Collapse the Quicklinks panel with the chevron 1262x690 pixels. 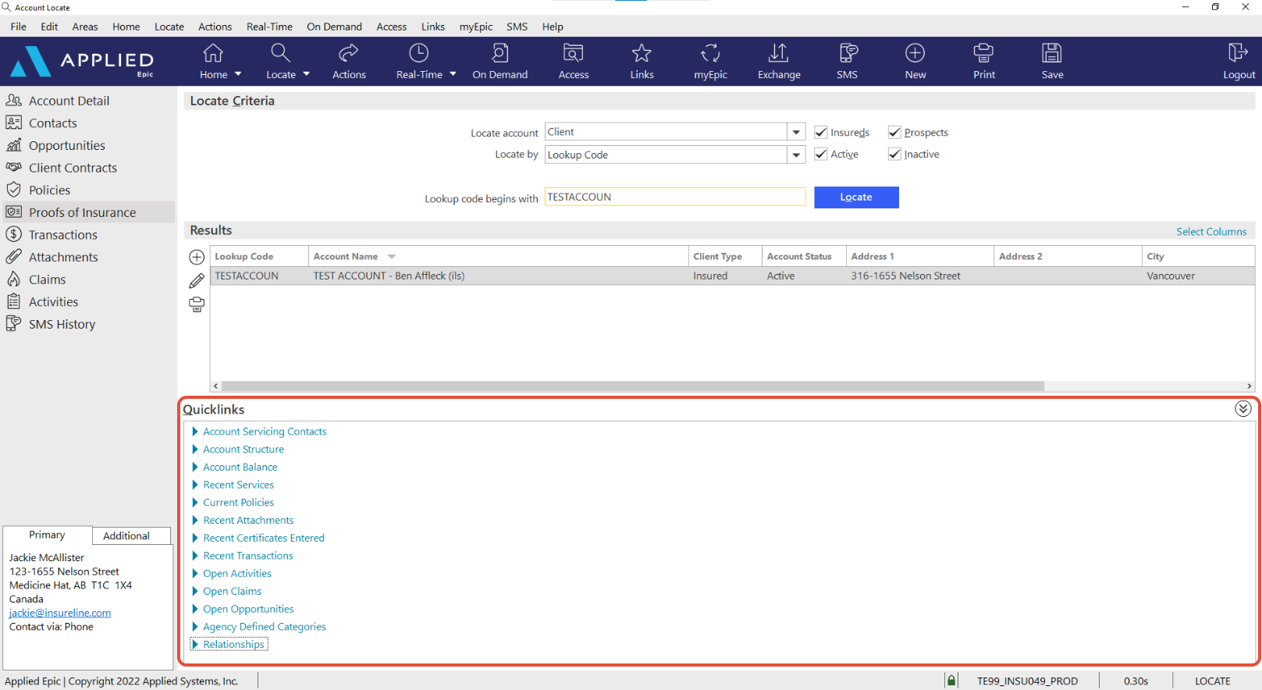(x=1242, y=409)
